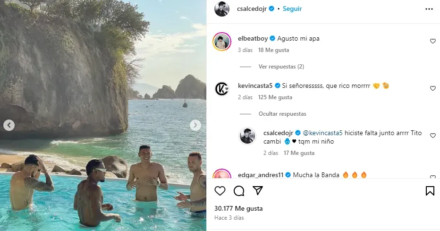Expand 'Ver respuestas (2)' replies

point(281,67)
